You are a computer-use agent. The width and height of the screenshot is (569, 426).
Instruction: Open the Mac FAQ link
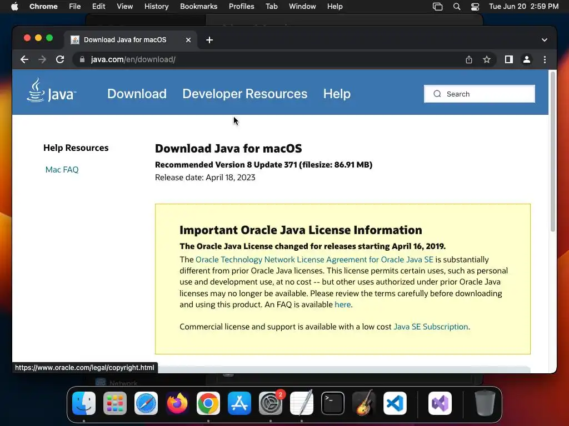[x=62, y=170]
